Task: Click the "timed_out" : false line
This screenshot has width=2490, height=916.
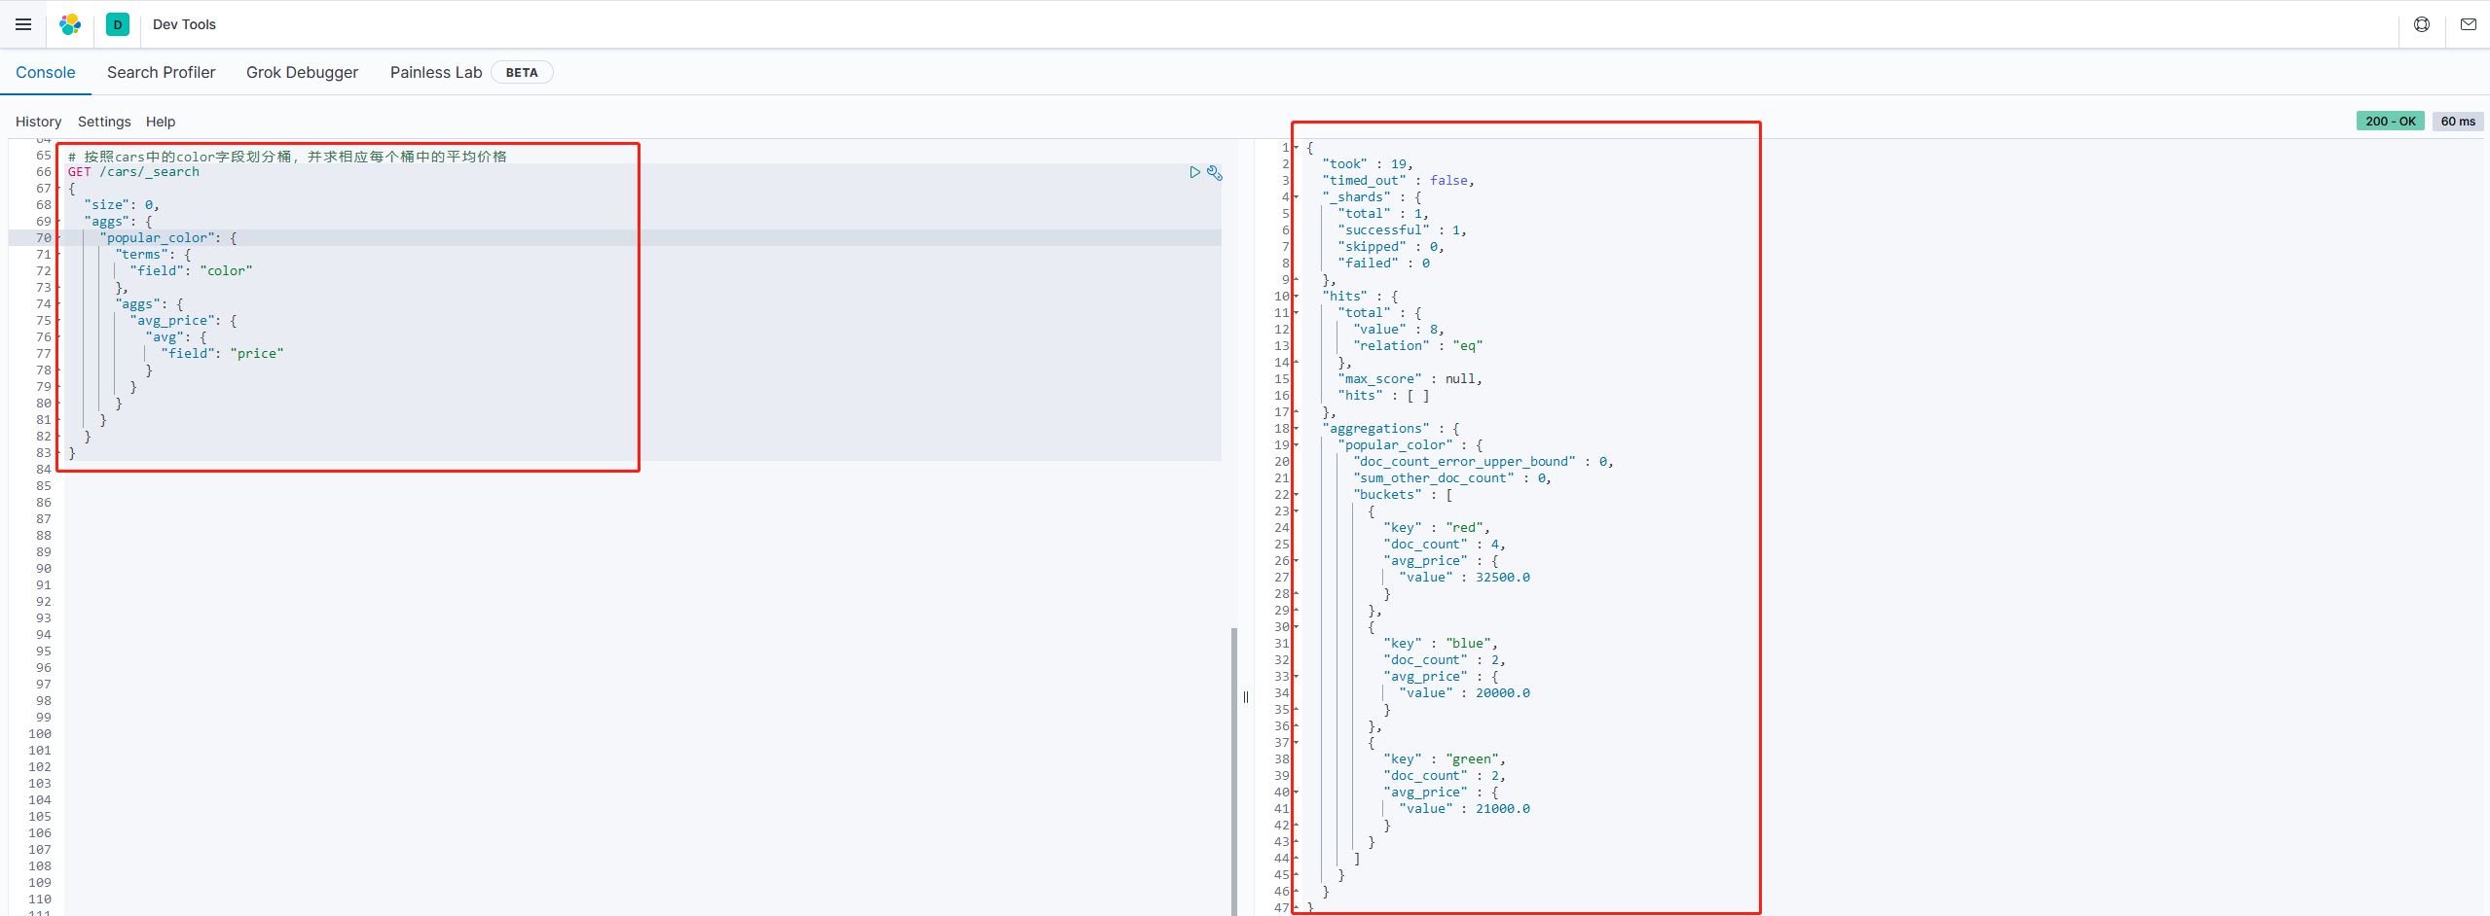Action: click(1398, 181)
